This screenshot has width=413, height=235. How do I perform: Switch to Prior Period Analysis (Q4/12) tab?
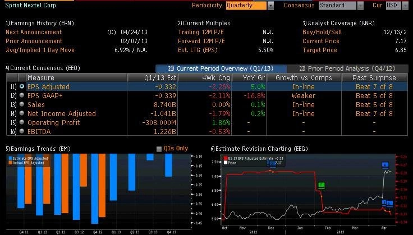click(x=347, y=68)
